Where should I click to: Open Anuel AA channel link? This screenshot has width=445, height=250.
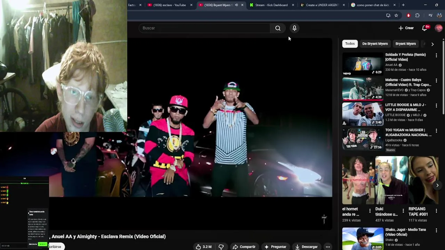[391, 65]
